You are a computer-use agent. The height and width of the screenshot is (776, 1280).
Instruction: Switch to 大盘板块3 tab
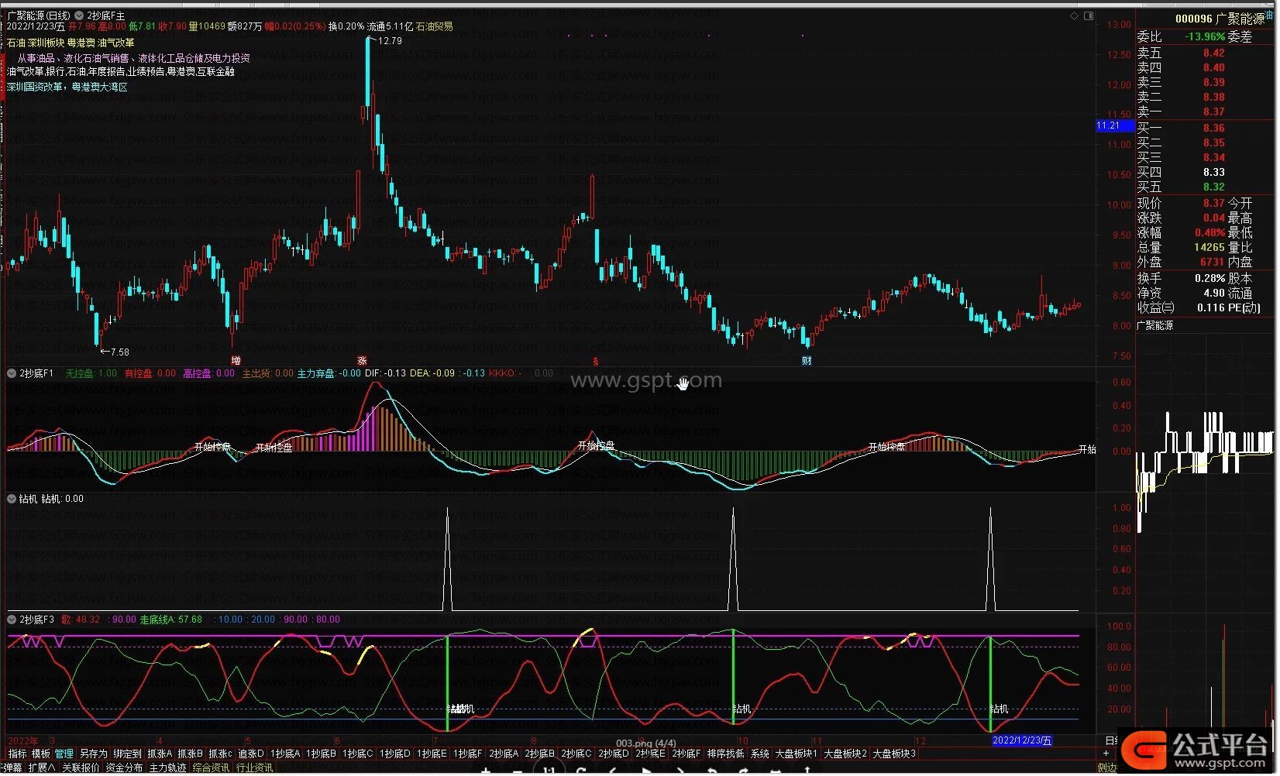[894, 754]
